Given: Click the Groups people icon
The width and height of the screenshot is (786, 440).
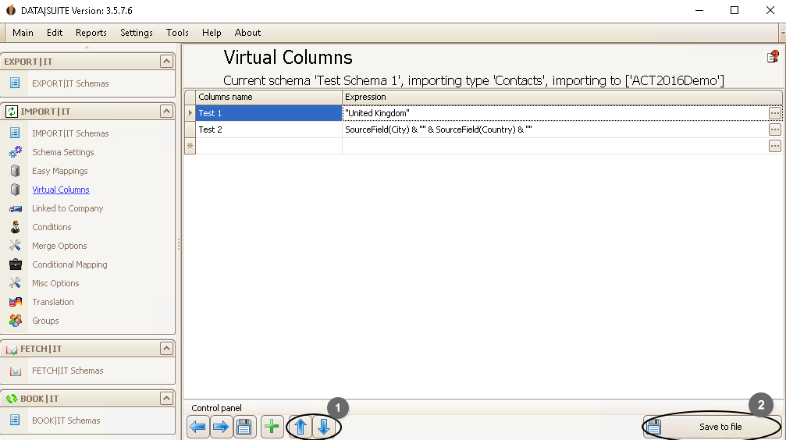Looking at the screenshot, I should 16,320.
